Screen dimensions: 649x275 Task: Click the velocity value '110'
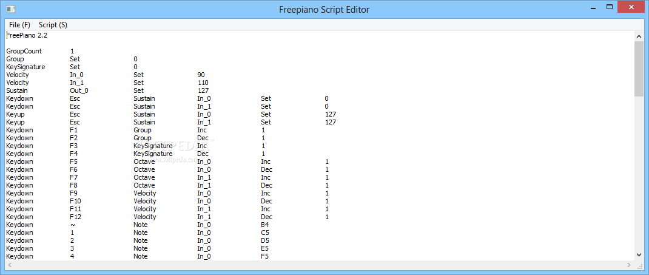(x=203, y=83)
